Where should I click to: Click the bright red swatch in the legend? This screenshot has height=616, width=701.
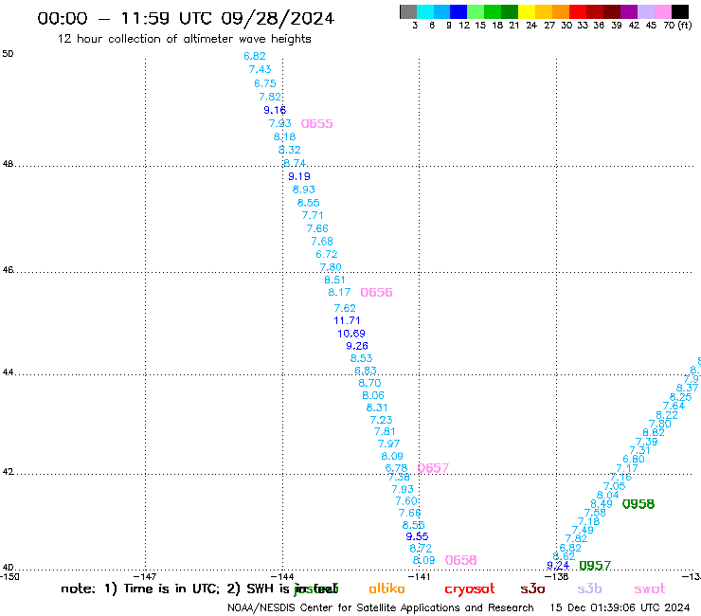[577, 11]
